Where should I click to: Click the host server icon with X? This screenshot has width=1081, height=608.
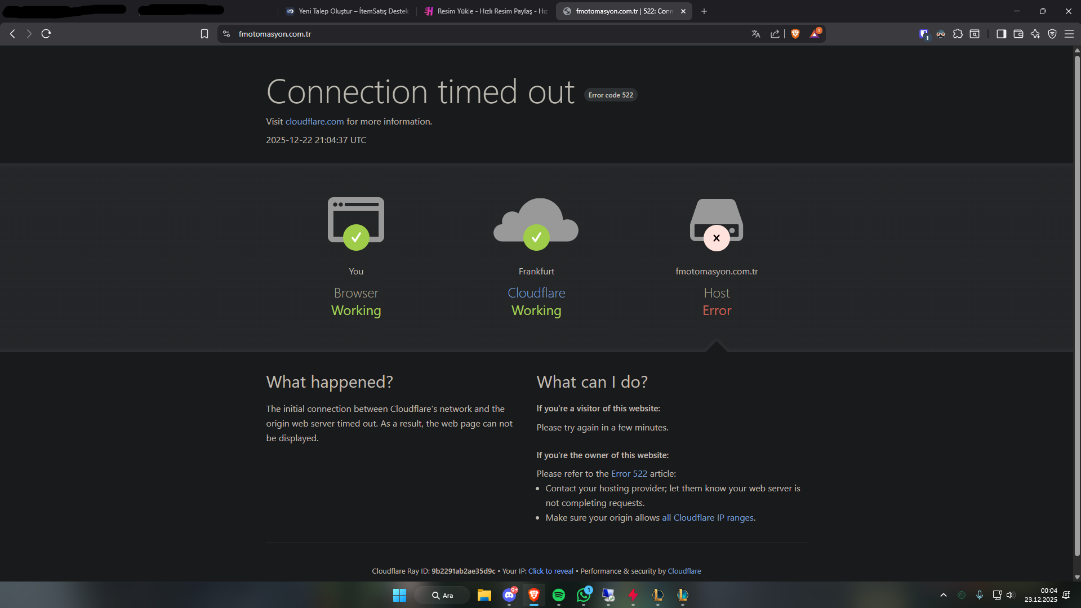[x=717, y=224]
